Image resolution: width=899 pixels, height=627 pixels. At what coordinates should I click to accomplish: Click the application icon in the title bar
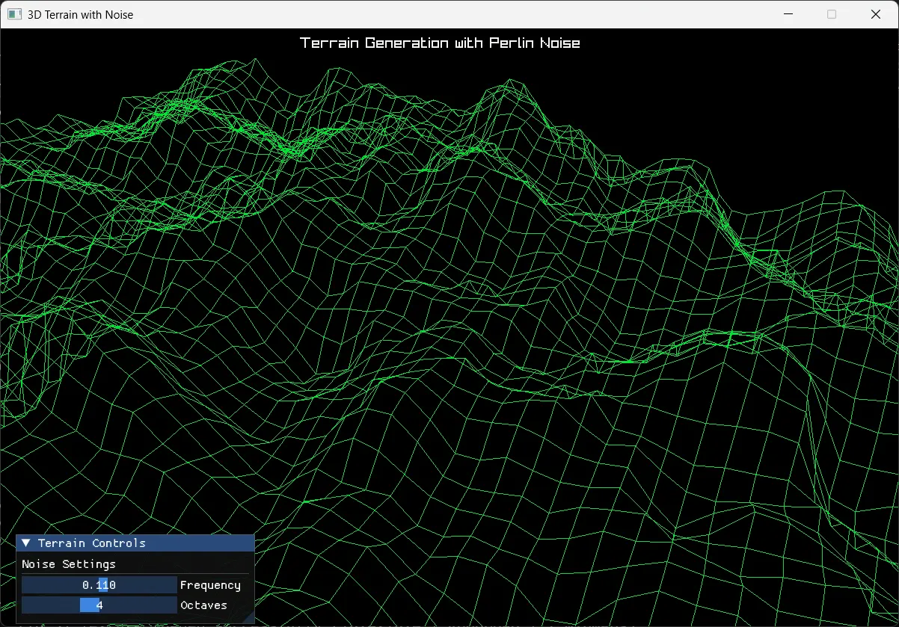coord(13,14)
